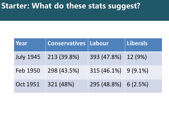Viewport: 169px width, 127px height.
Task: Click the blank white area below the table
Action: [84, 109]
